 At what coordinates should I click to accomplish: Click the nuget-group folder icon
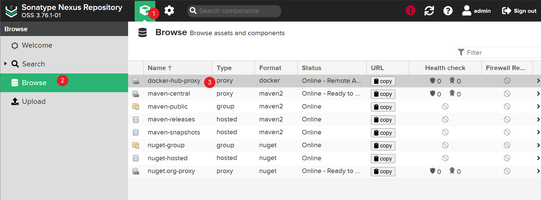coord(136,145)
